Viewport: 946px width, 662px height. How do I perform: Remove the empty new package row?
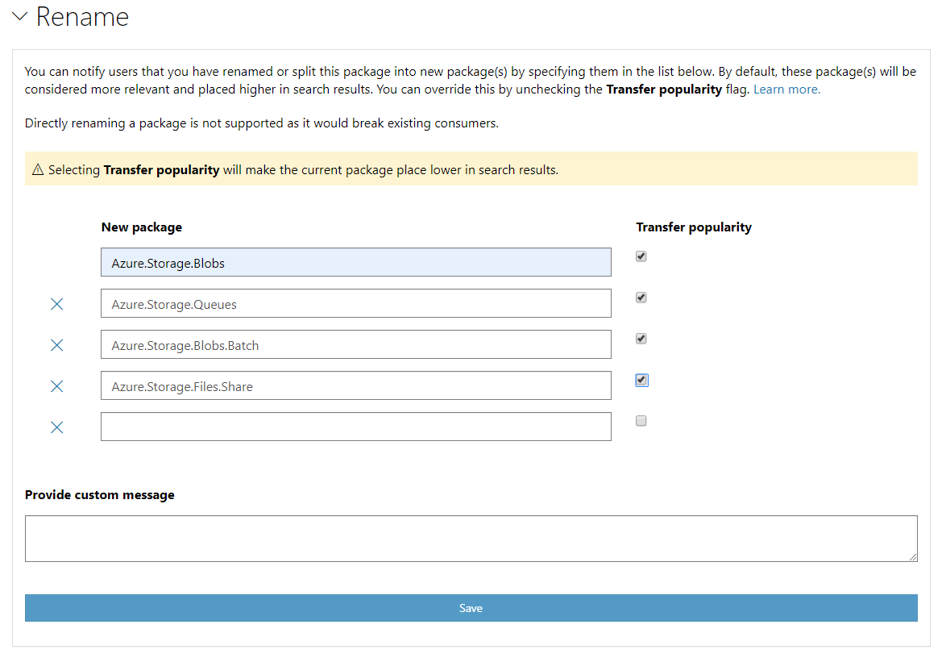click(x=56, y=427)
